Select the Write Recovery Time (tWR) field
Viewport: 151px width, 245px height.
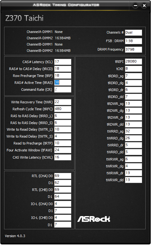click(x=63, y=102)
